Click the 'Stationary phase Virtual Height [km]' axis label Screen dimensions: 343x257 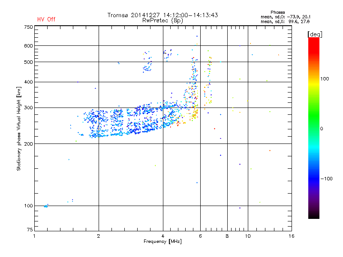[x=19, y=128]
